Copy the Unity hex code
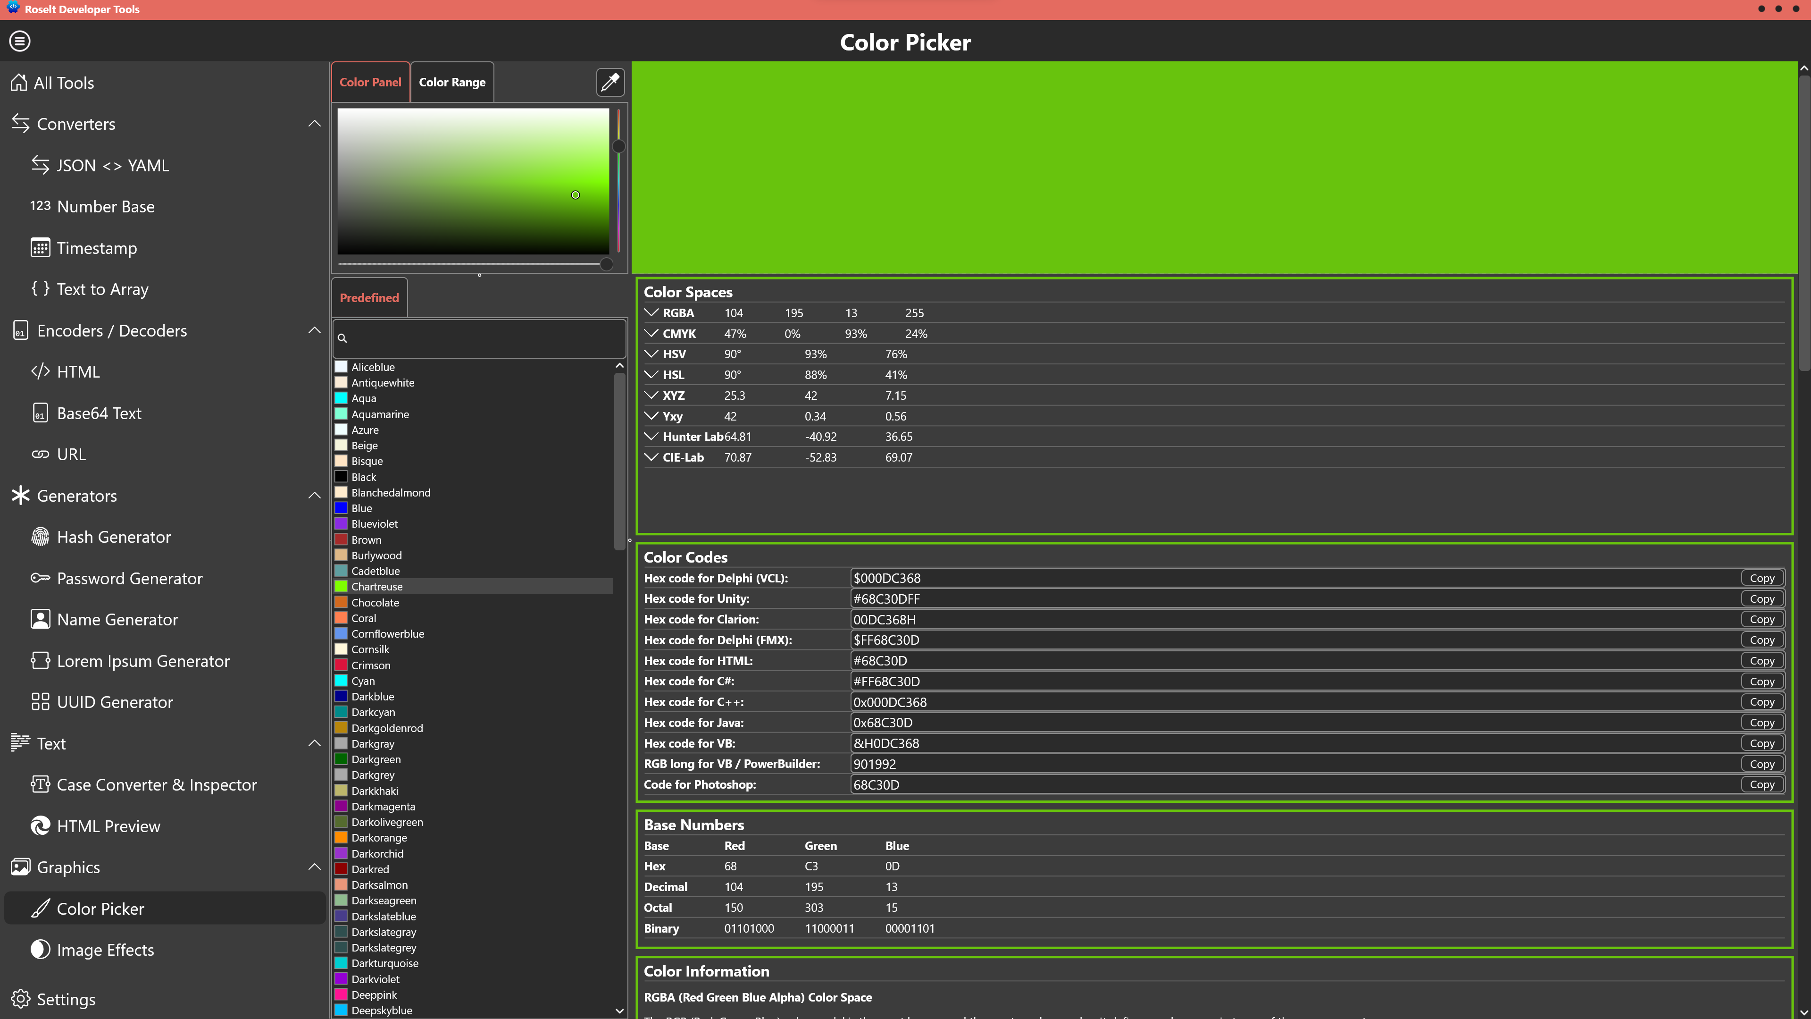This screenshot has height=1019, width=1811. coord(1761,598)
